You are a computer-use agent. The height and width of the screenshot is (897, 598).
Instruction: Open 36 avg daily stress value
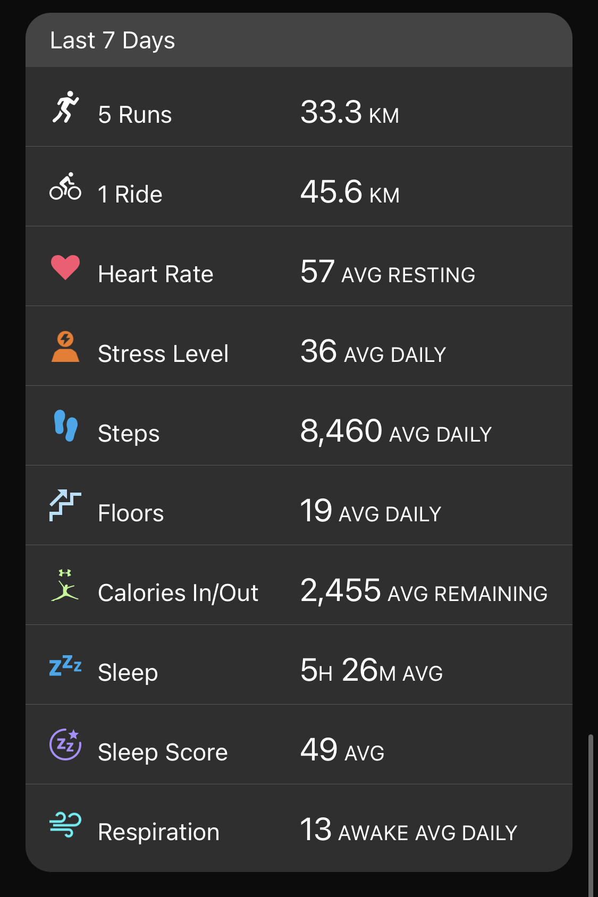pos(373,352)
